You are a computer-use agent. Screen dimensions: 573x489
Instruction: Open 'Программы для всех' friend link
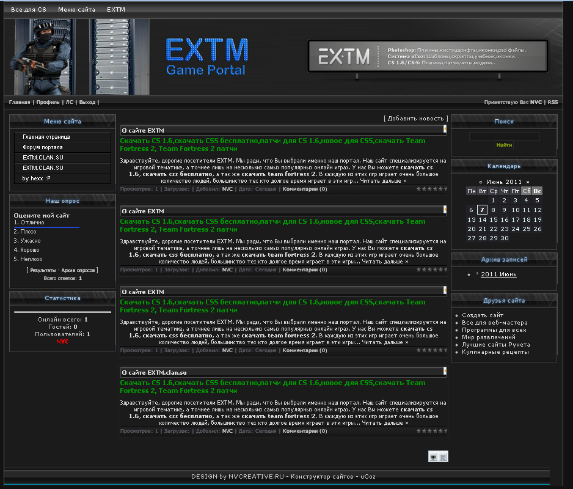tap(494, 330)
